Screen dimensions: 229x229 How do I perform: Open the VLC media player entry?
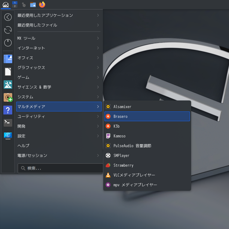(x=147, y=175)
